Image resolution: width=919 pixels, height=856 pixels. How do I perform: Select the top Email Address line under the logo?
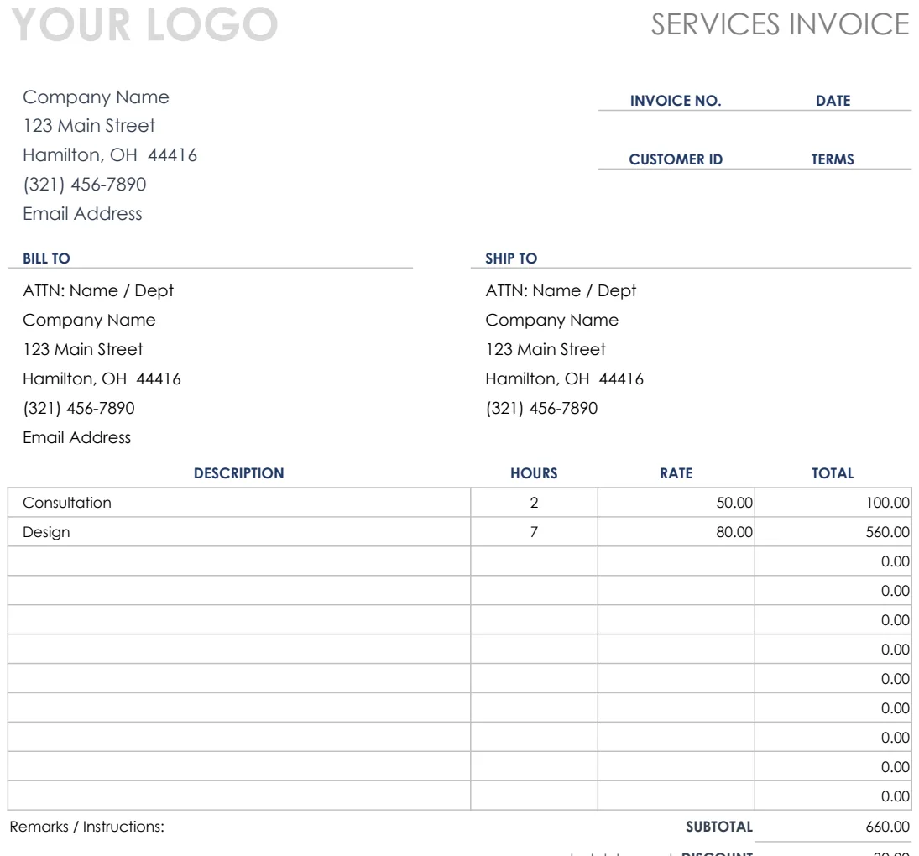point(82,214)
